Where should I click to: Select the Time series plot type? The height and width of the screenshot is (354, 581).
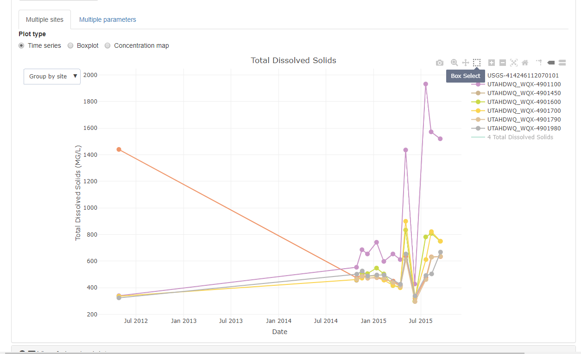(22, 45)
